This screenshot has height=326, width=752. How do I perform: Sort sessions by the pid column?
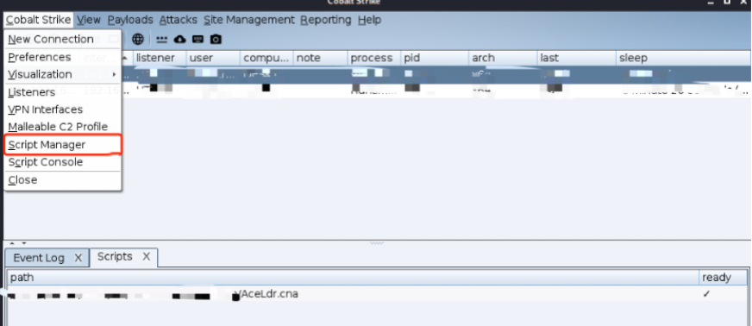click(435, 58)
